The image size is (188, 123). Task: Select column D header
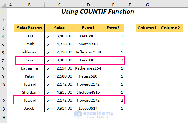(x=88, y=5)
